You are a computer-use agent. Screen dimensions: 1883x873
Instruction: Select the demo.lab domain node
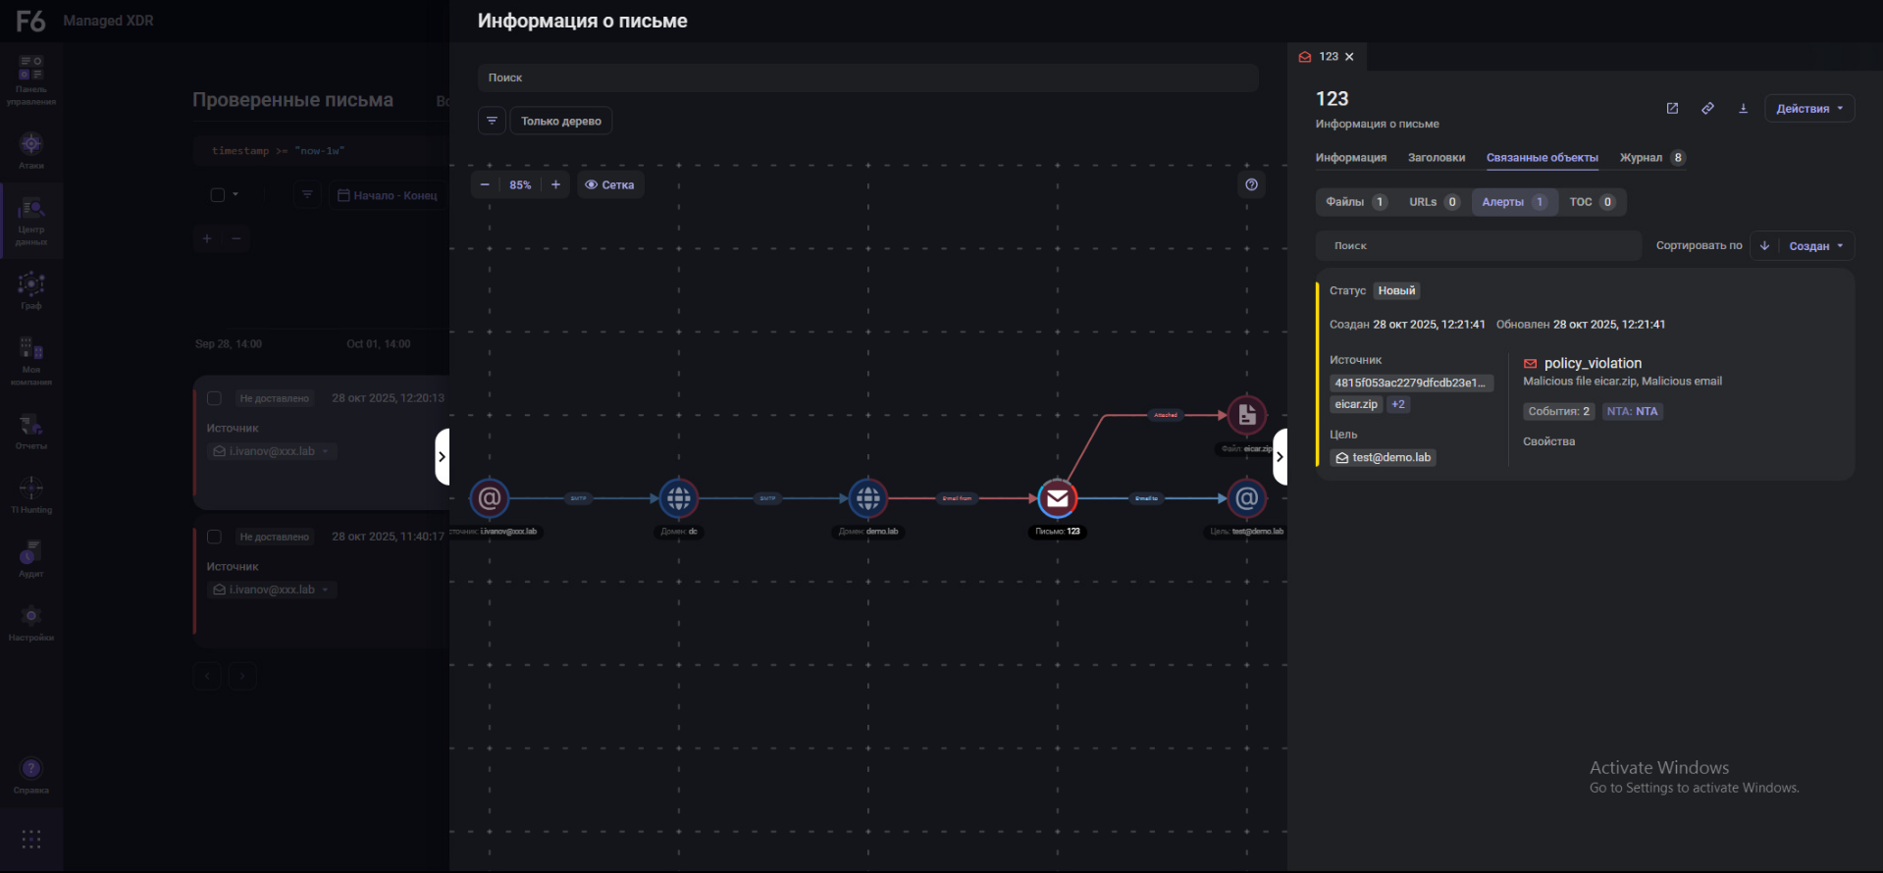point(867,498)
